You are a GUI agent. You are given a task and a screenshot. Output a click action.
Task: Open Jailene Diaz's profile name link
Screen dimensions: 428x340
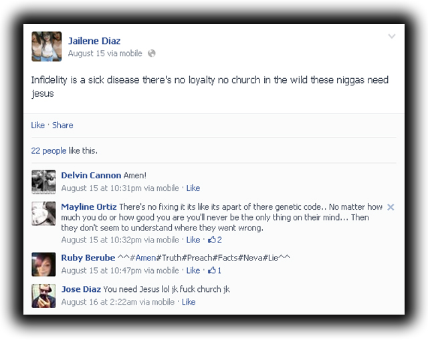point(94,41)
